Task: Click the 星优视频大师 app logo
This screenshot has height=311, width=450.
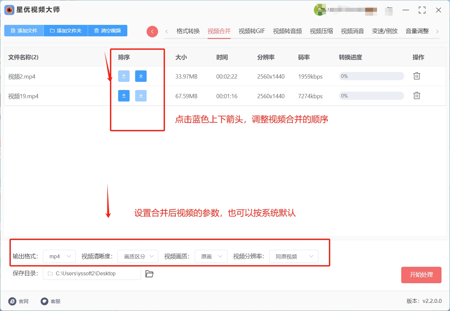Action: tap(9, 10)
